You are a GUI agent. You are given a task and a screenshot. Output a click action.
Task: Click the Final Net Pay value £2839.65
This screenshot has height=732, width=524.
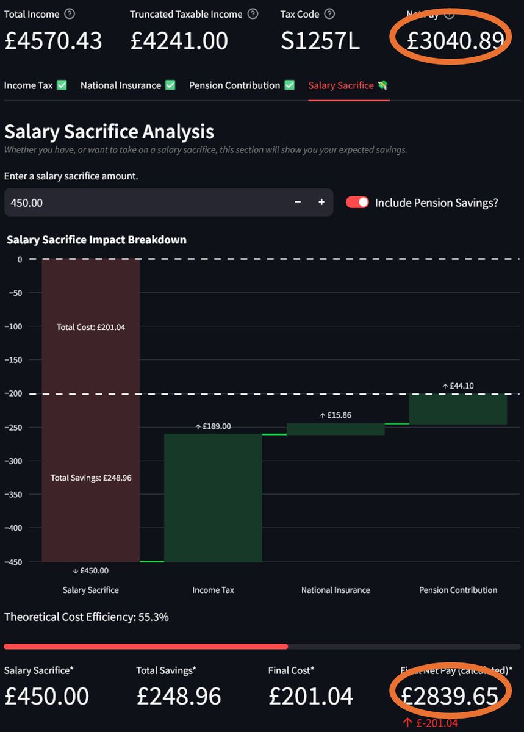click(x=449, y=695)
